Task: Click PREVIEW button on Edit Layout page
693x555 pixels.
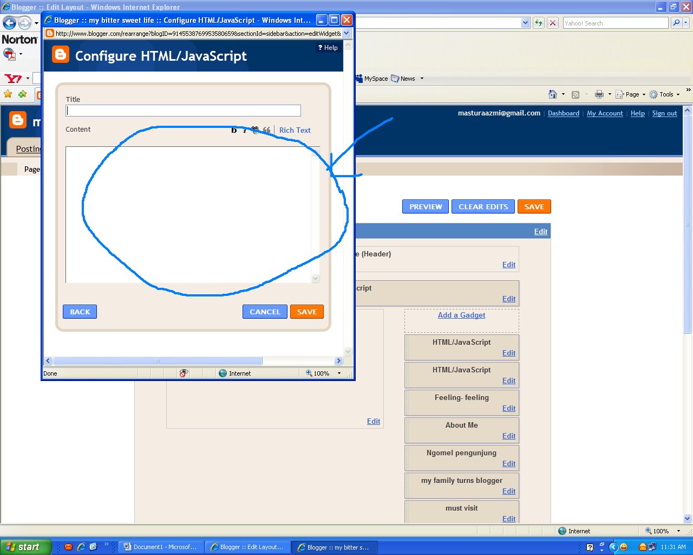Action: [426, 206]
